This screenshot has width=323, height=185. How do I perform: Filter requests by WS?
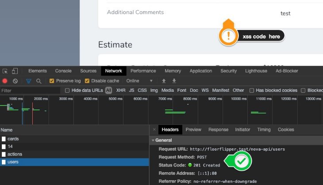(x=205, y=91)
